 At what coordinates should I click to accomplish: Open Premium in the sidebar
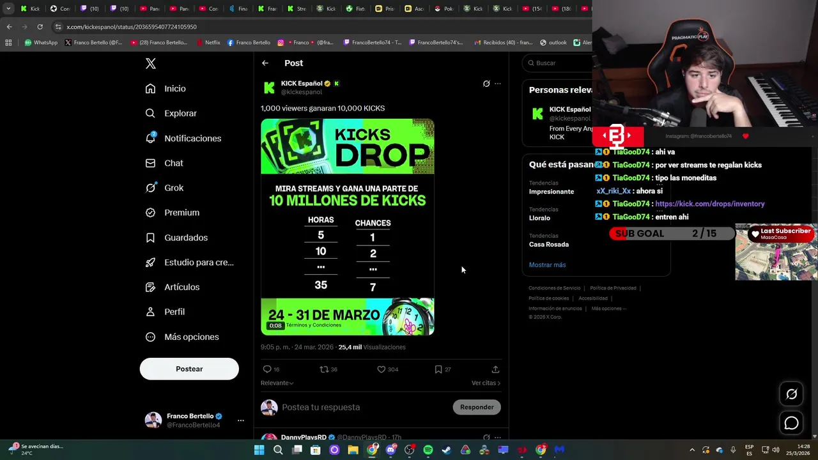click(x=172, y=212)
